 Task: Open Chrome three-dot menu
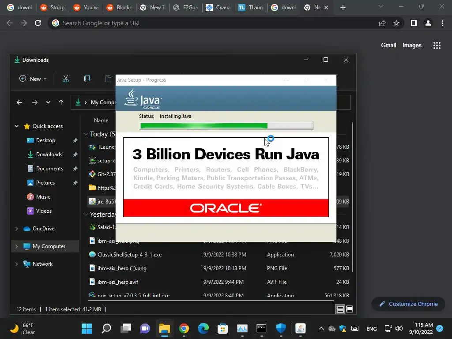[442, 23]
